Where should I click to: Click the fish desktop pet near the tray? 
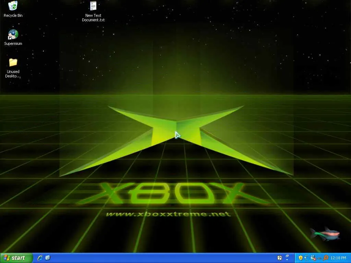pos(325,234)
